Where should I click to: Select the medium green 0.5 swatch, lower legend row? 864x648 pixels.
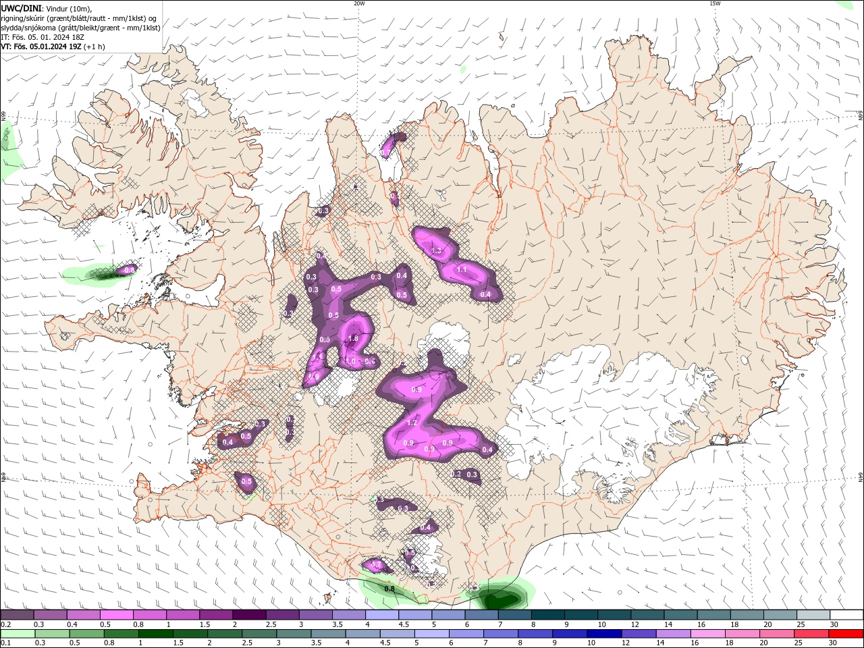(x=86, y=634)
